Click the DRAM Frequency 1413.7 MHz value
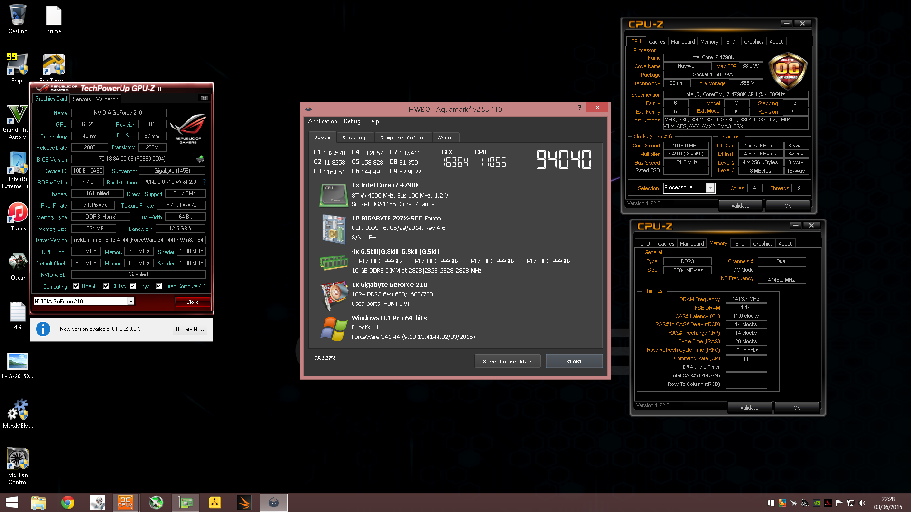911x512 pixels. (746, 299)
